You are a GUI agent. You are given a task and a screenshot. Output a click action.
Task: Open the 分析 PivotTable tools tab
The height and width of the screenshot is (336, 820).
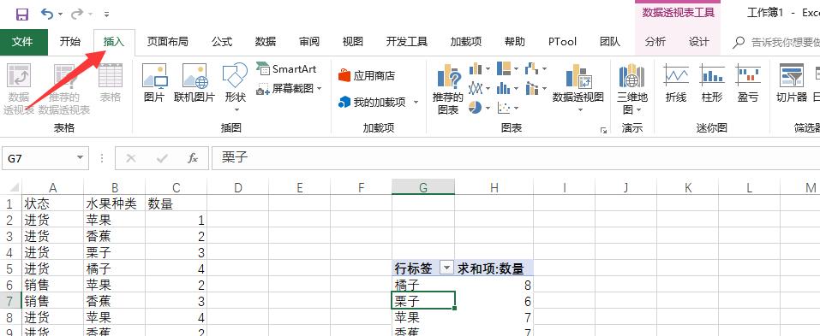pyautogui.click(x=655, y=42)
